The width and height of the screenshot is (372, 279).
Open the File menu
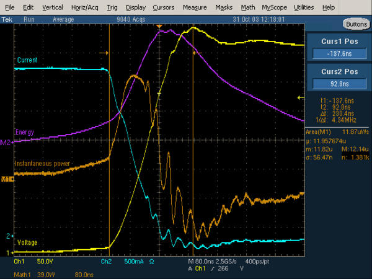click(9, 7)
